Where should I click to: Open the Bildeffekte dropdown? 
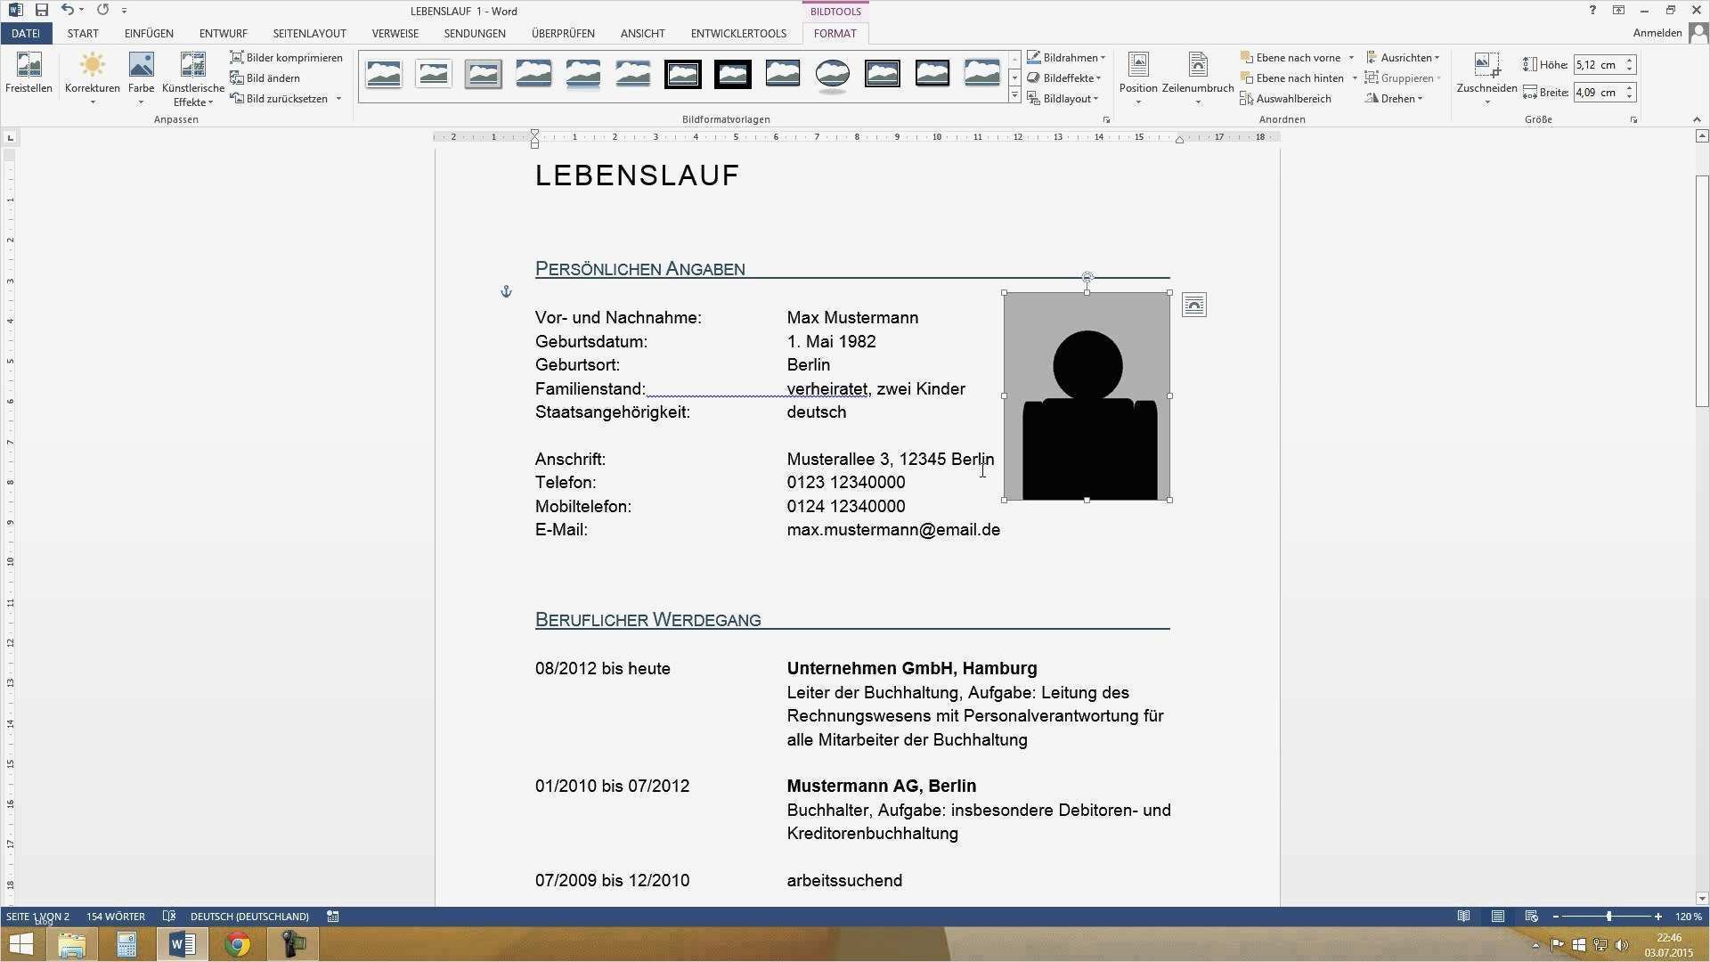(x=1065, y=77)
